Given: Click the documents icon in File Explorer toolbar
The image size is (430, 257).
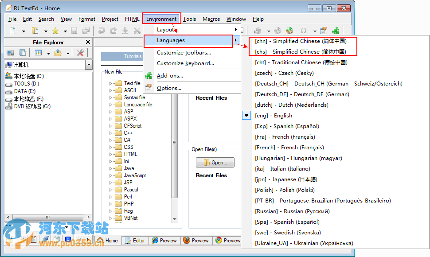Looking at the screenshot, I should (x=23, y=53).
